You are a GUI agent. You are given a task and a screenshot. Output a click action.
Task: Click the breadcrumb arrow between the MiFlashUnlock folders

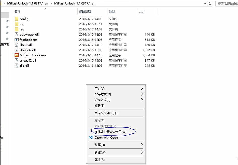pos(51,4)
